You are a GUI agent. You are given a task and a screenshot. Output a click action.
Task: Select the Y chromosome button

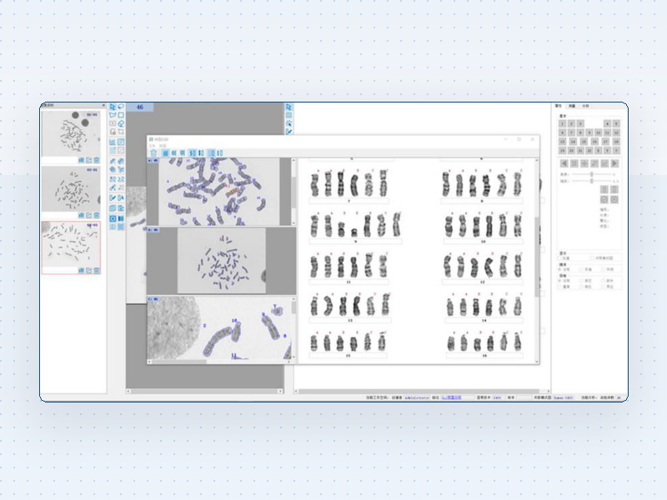click(607, 151)
